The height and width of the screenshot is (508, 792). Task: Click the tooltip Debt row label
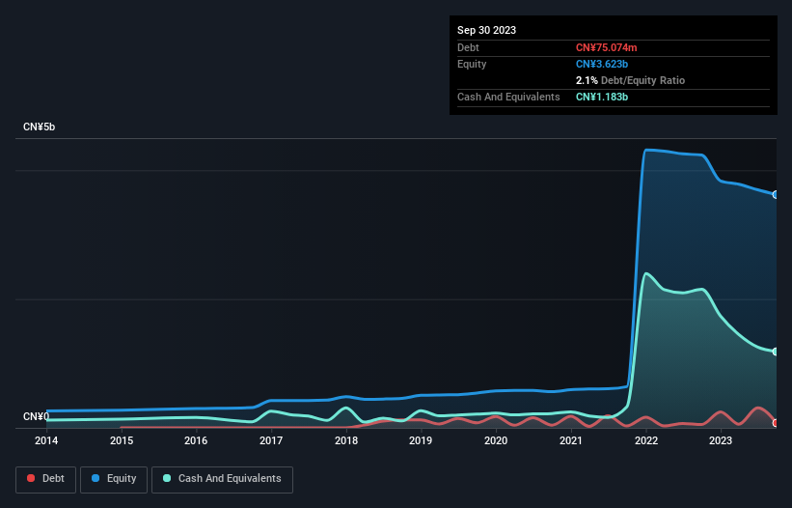pyautogui.click(x=468, y=47)
